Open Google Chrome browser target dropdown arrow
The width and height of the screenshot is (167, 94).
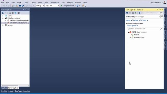(75, 6)
